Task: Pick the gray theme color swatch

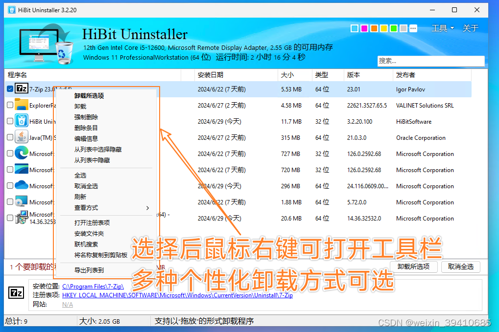Action: (403, 28)
